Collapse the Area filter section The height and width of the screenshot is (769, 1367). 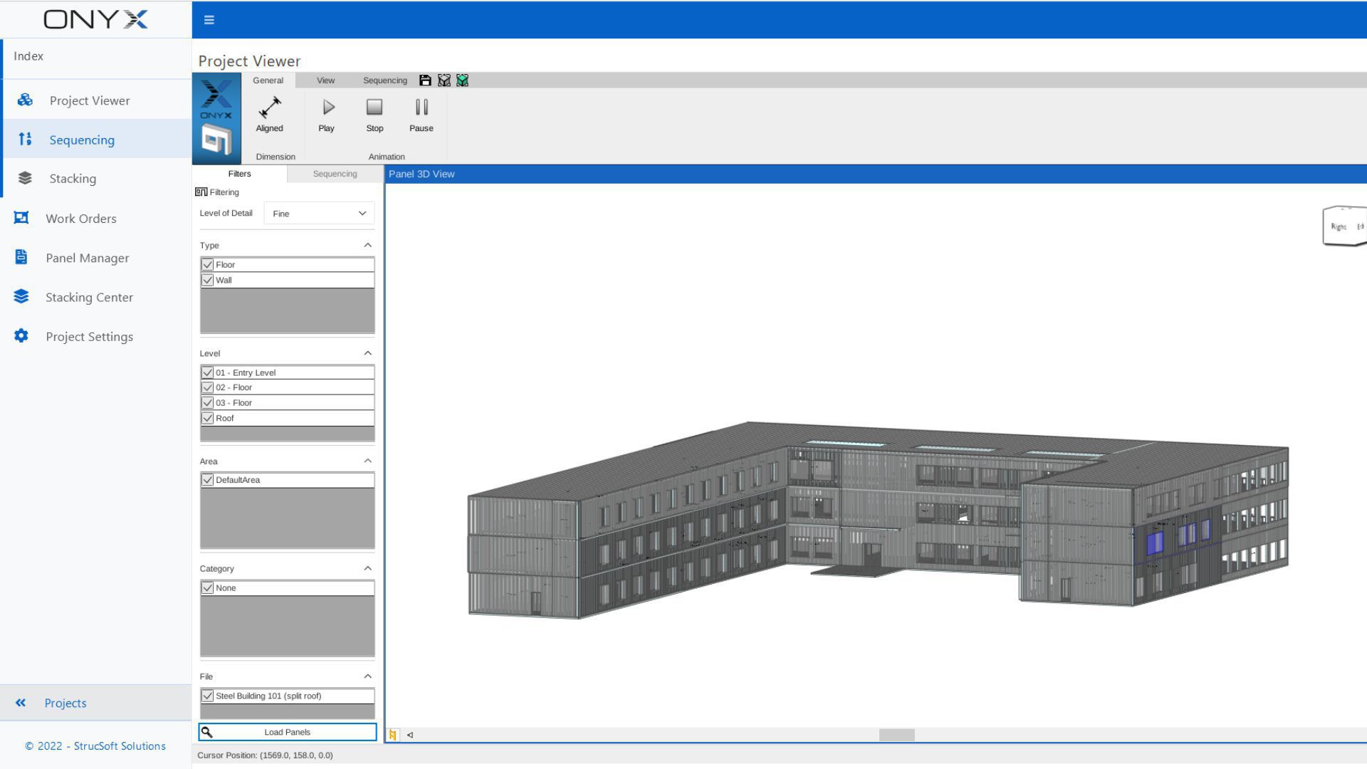click(x=367, y=461)
